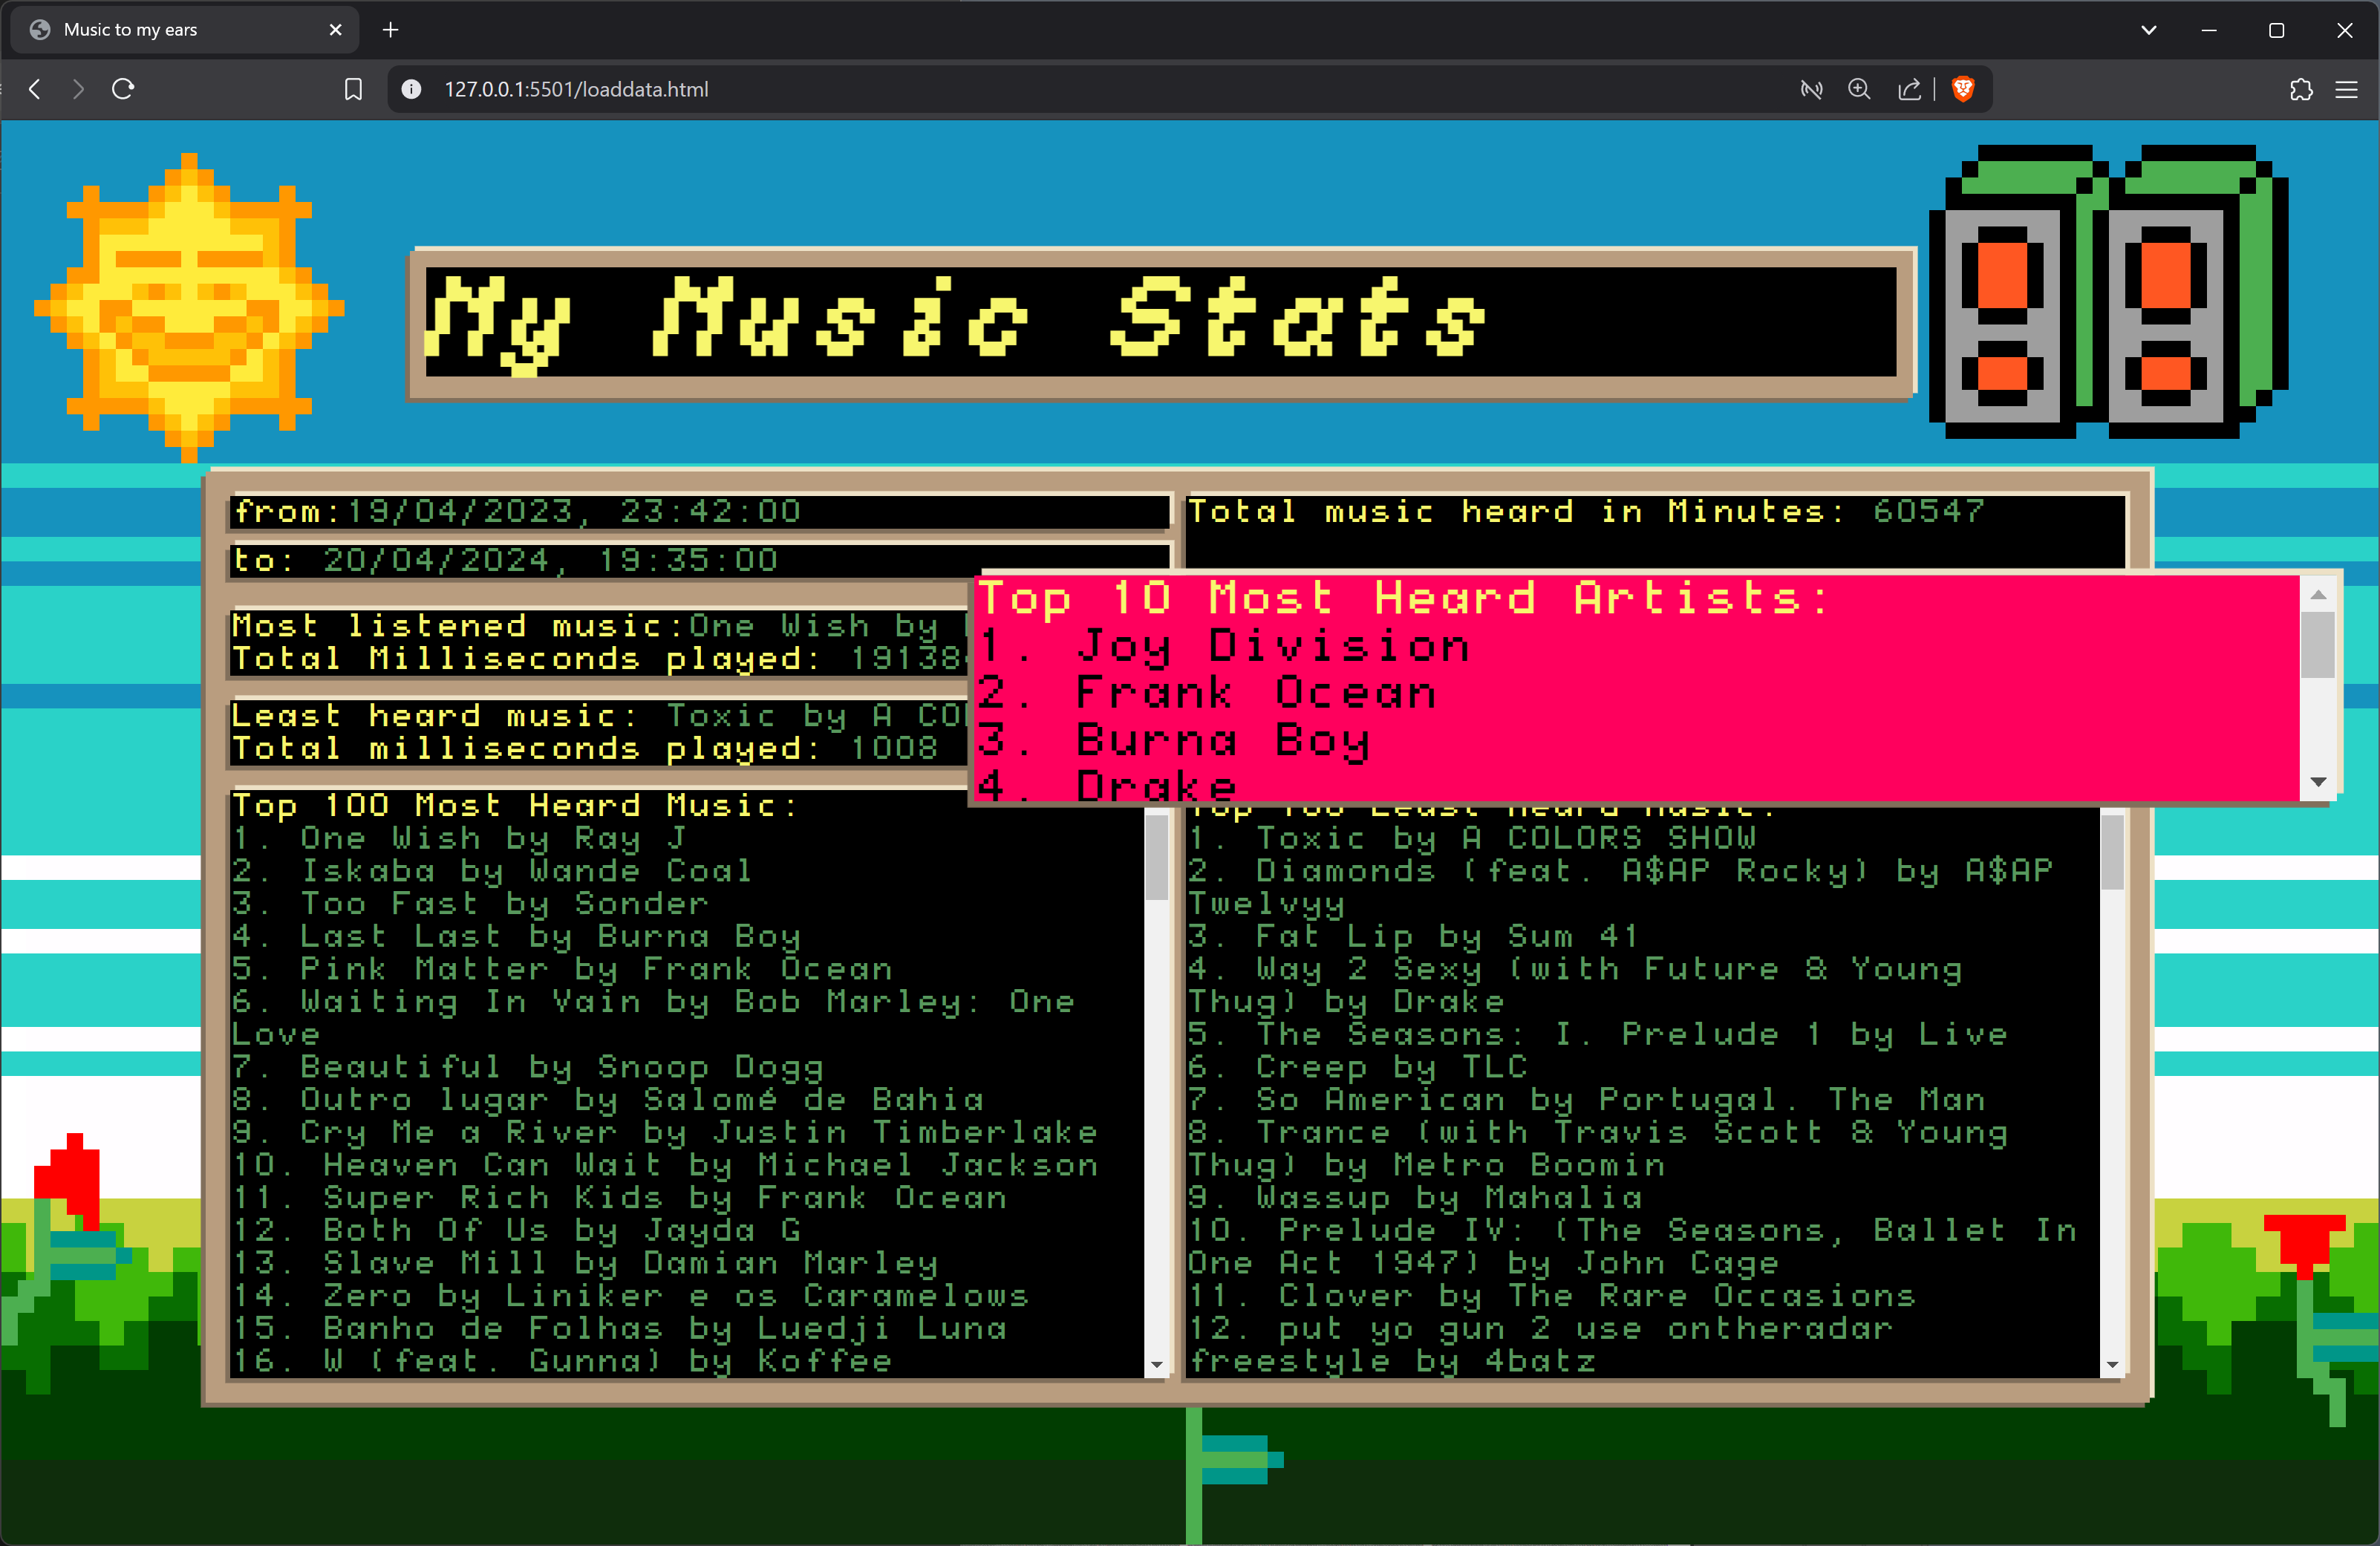The image size is (2380, 1546).
Task: Select '3. Too Fast by Sonder'
Action: pos(469,904)
